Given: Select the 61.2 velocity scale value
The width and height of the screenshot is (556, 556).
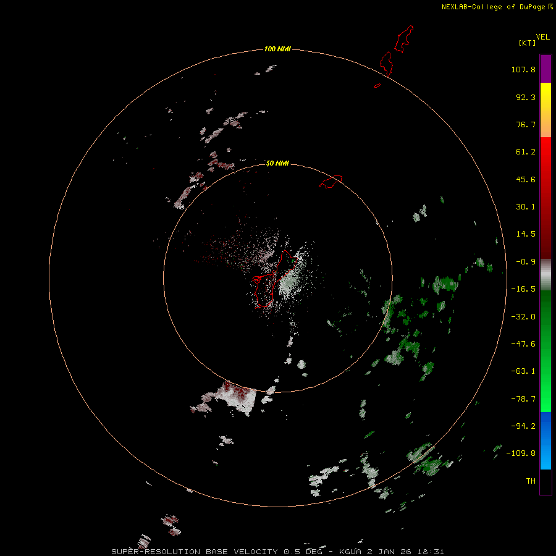Looking at the screenshot, I should (x=526, y=152).
